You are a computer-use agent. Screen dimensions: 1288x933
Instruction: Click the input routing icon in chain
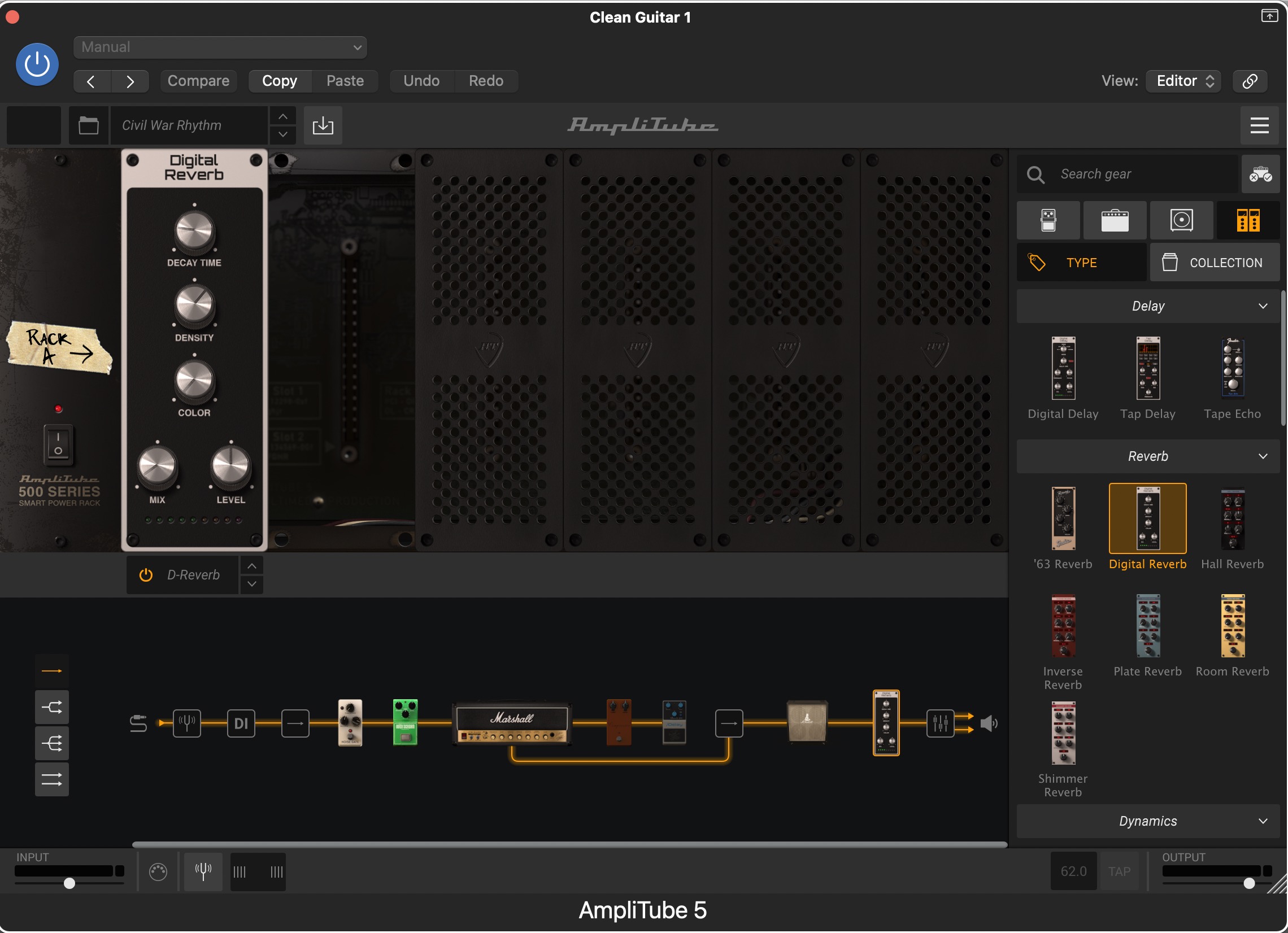point(138,723)
